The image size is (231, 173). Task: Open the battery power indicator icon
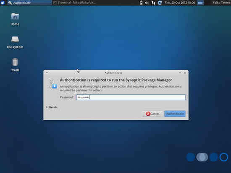point(141,3)
